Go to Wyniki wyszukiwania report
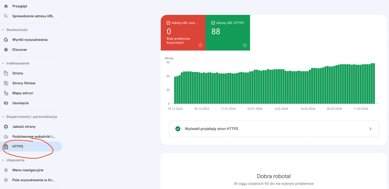389x189 pixels. (30, 40)
